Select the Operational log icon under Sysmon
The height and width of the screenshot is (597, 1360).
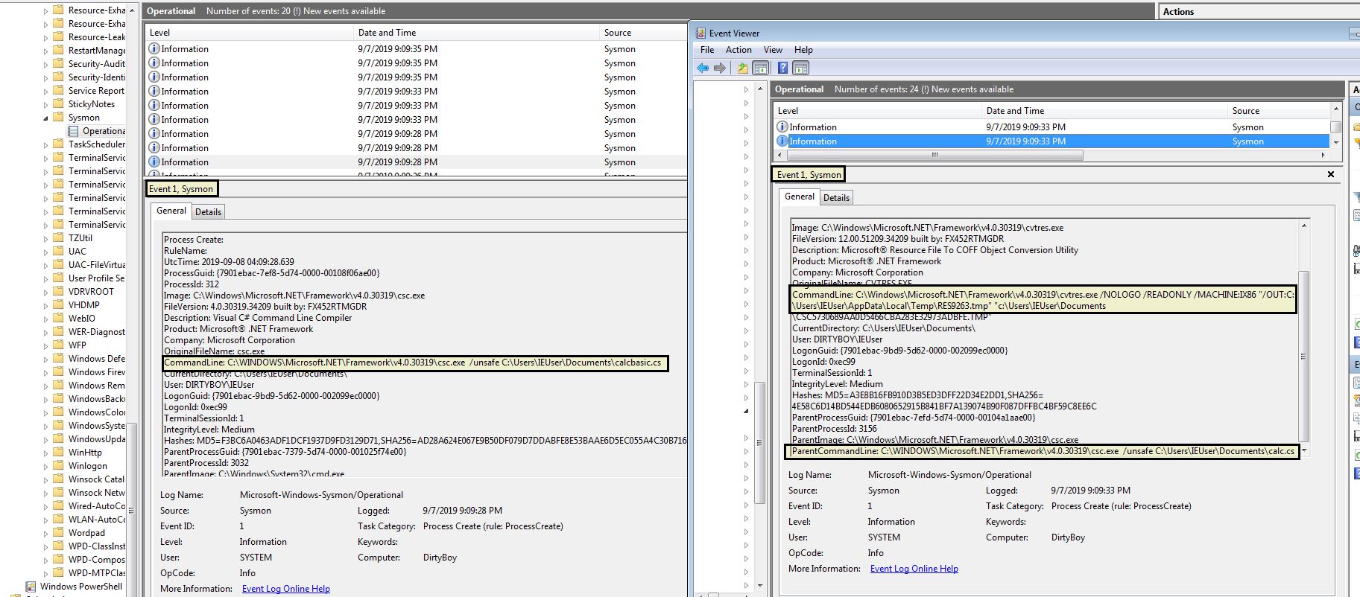[74, 131]
